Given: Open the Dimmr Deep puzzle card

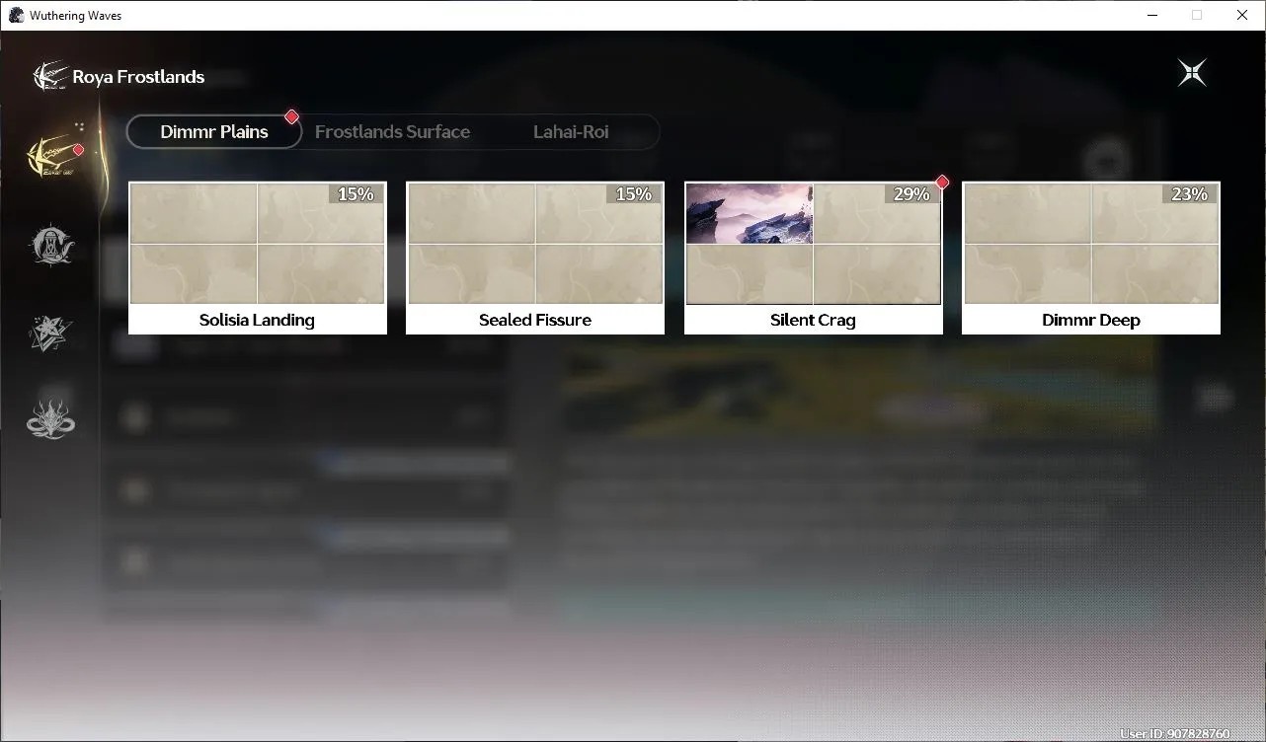Looking at the screenshot, I should click(1091, 258).
